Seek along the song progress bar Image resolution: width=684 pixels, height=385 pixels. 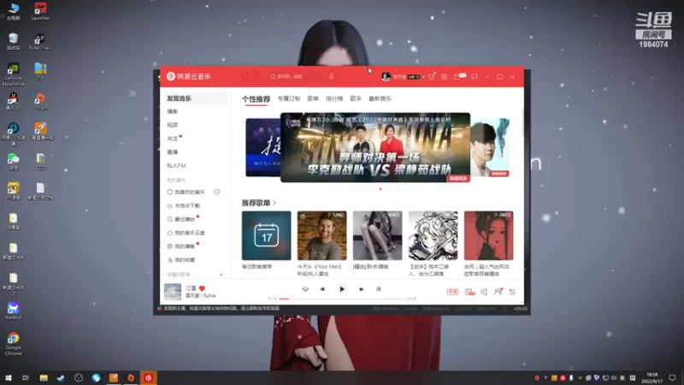[342, 299]
